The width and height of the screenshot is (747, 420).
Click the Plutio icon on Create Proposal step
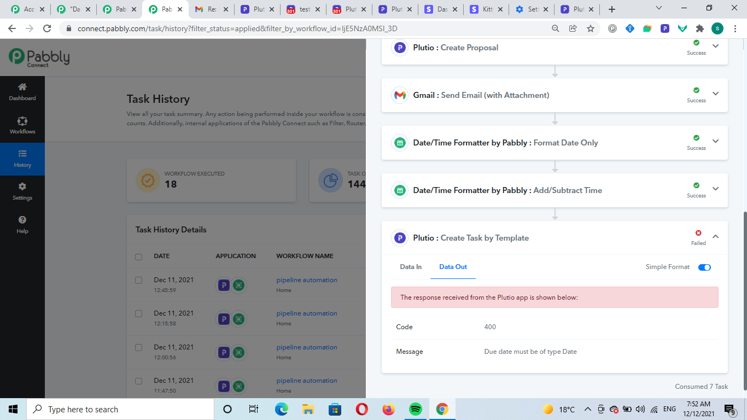tap(400, 48)
